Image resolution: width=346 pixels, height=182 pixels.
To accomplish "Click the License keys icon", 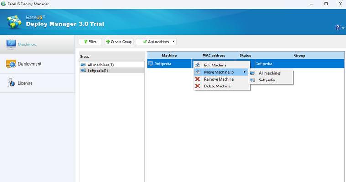I will point(11,83).
